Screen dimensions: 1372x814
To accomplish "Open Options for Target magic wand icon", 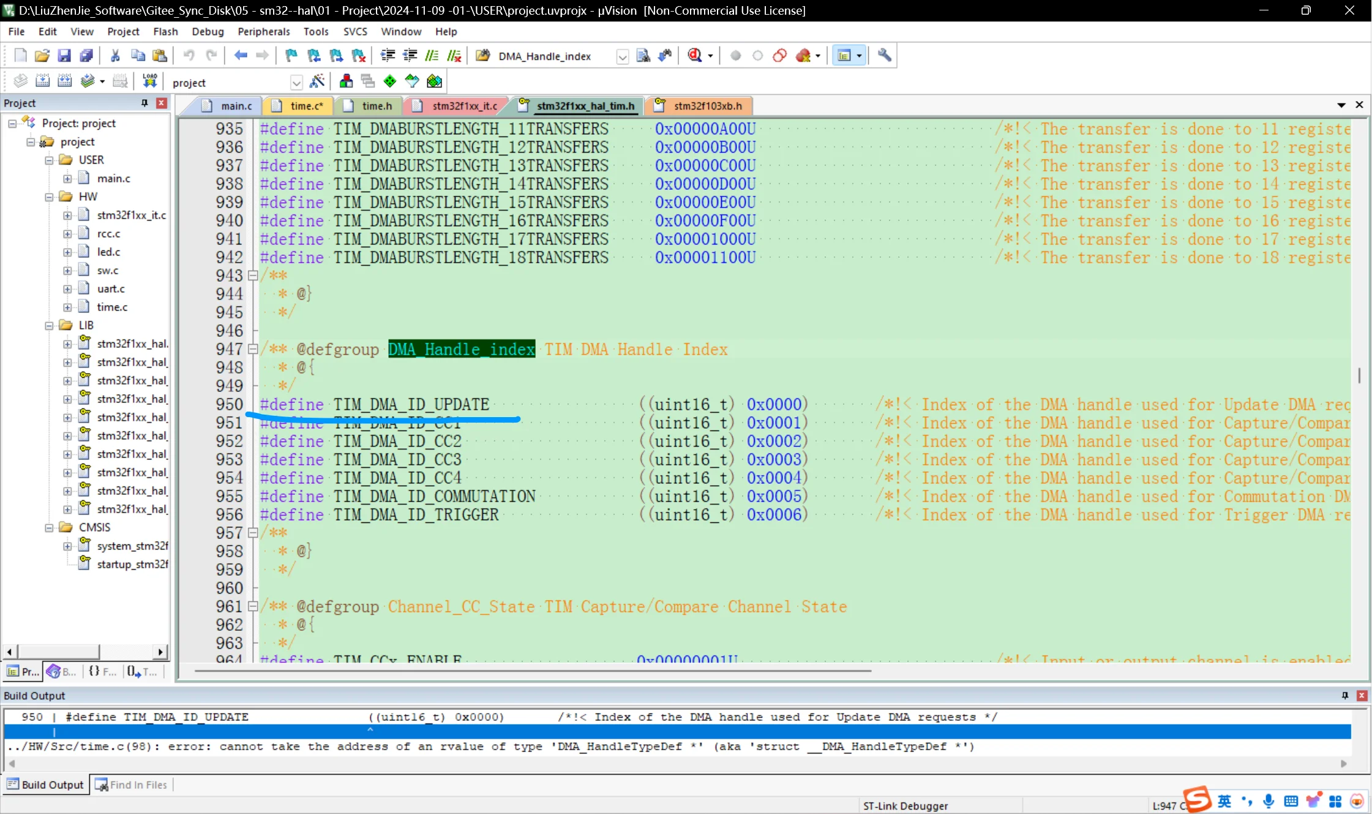I will tap(317, 81).
